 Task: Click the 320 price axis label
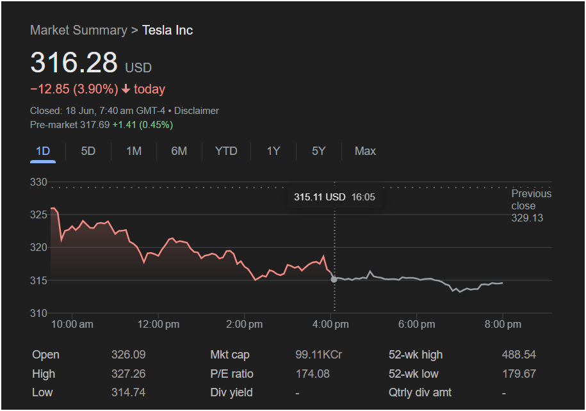[38, 247]
